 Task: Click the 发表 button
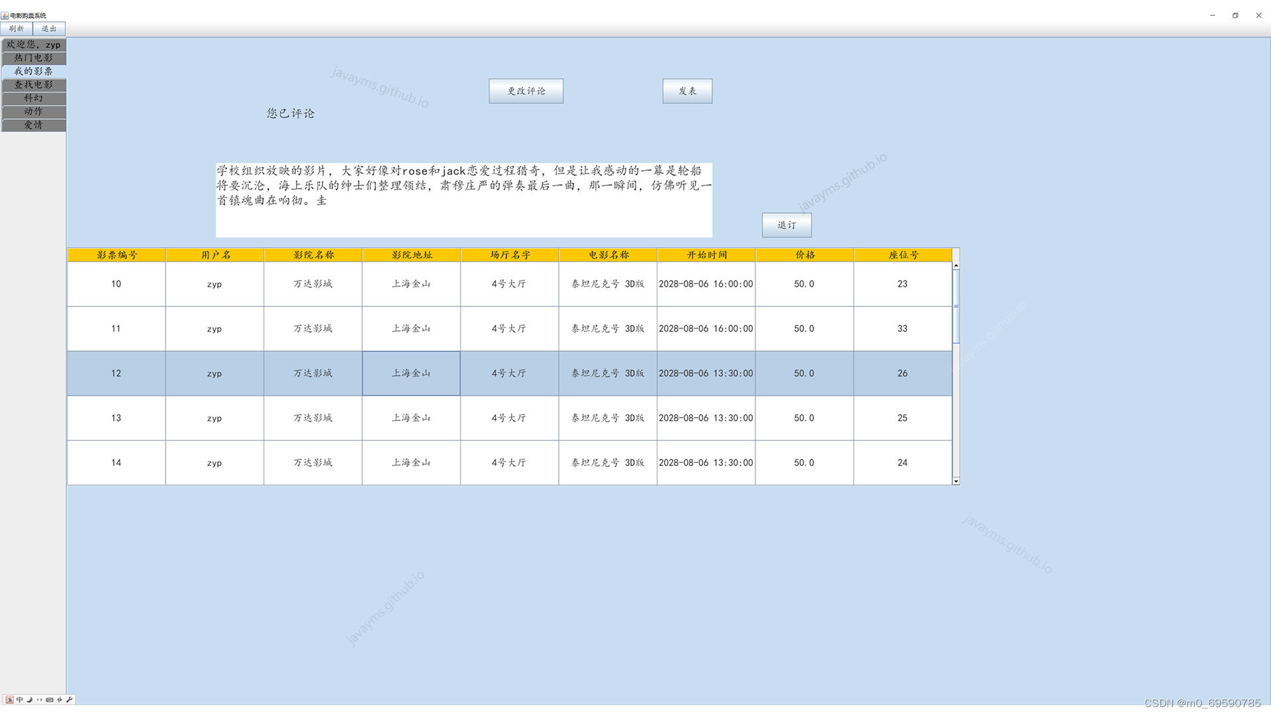(687, 91)
